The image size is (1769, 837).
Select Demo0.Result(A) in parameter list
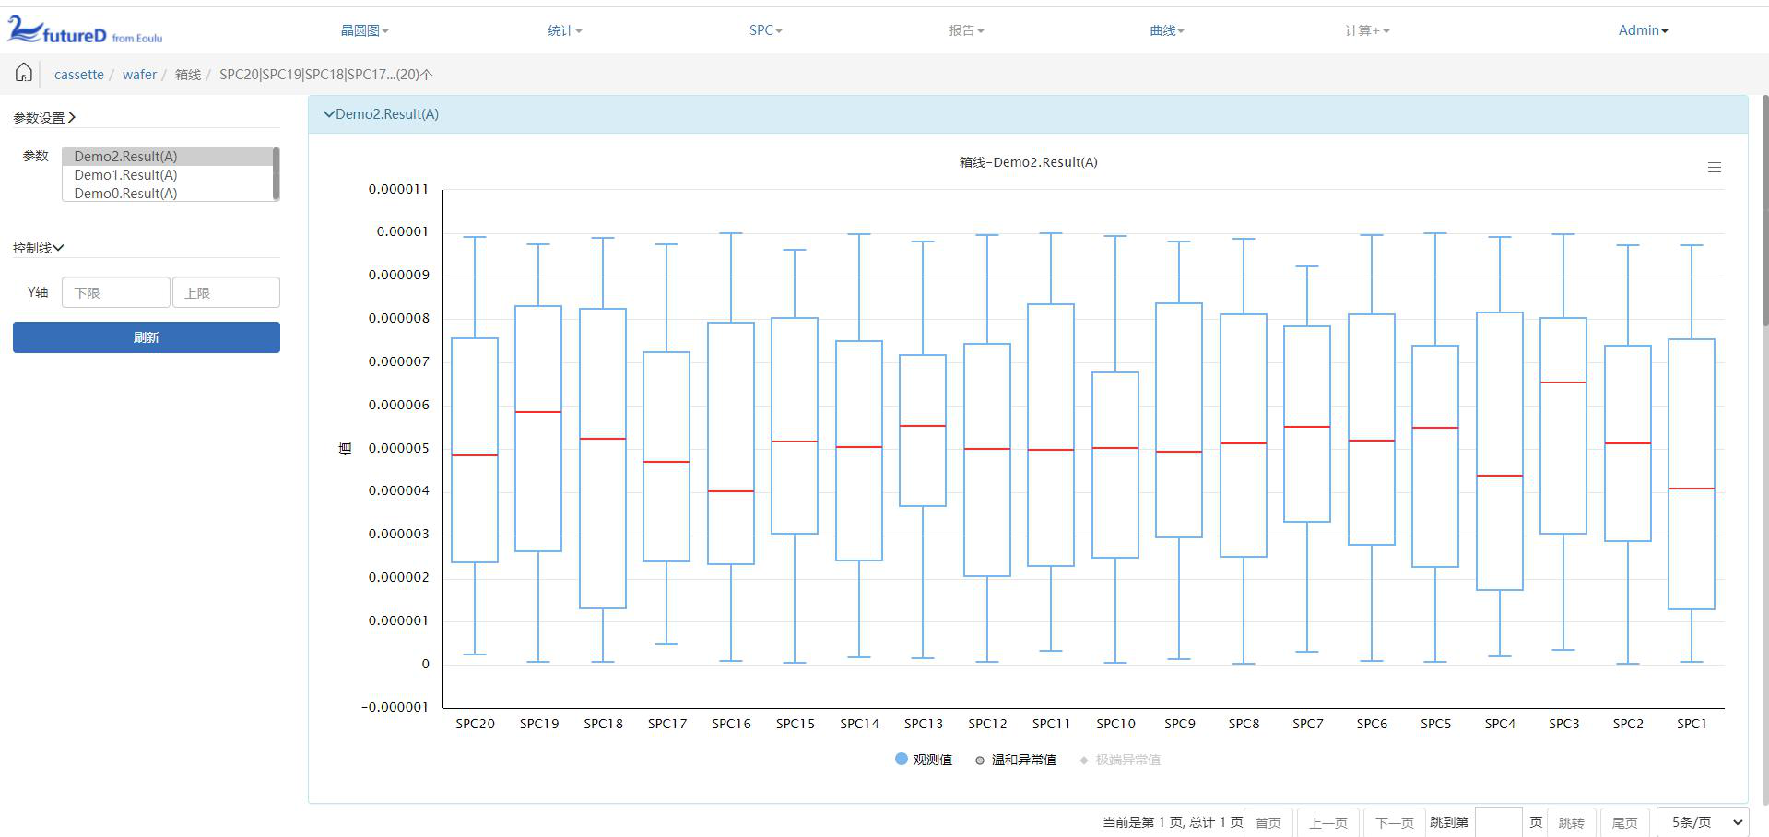click(x=168, y=194)
